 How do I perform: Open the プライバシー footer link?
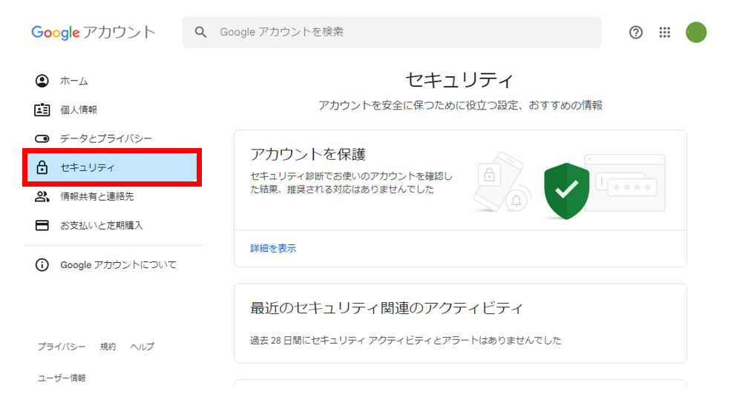[x=62, y=347]
